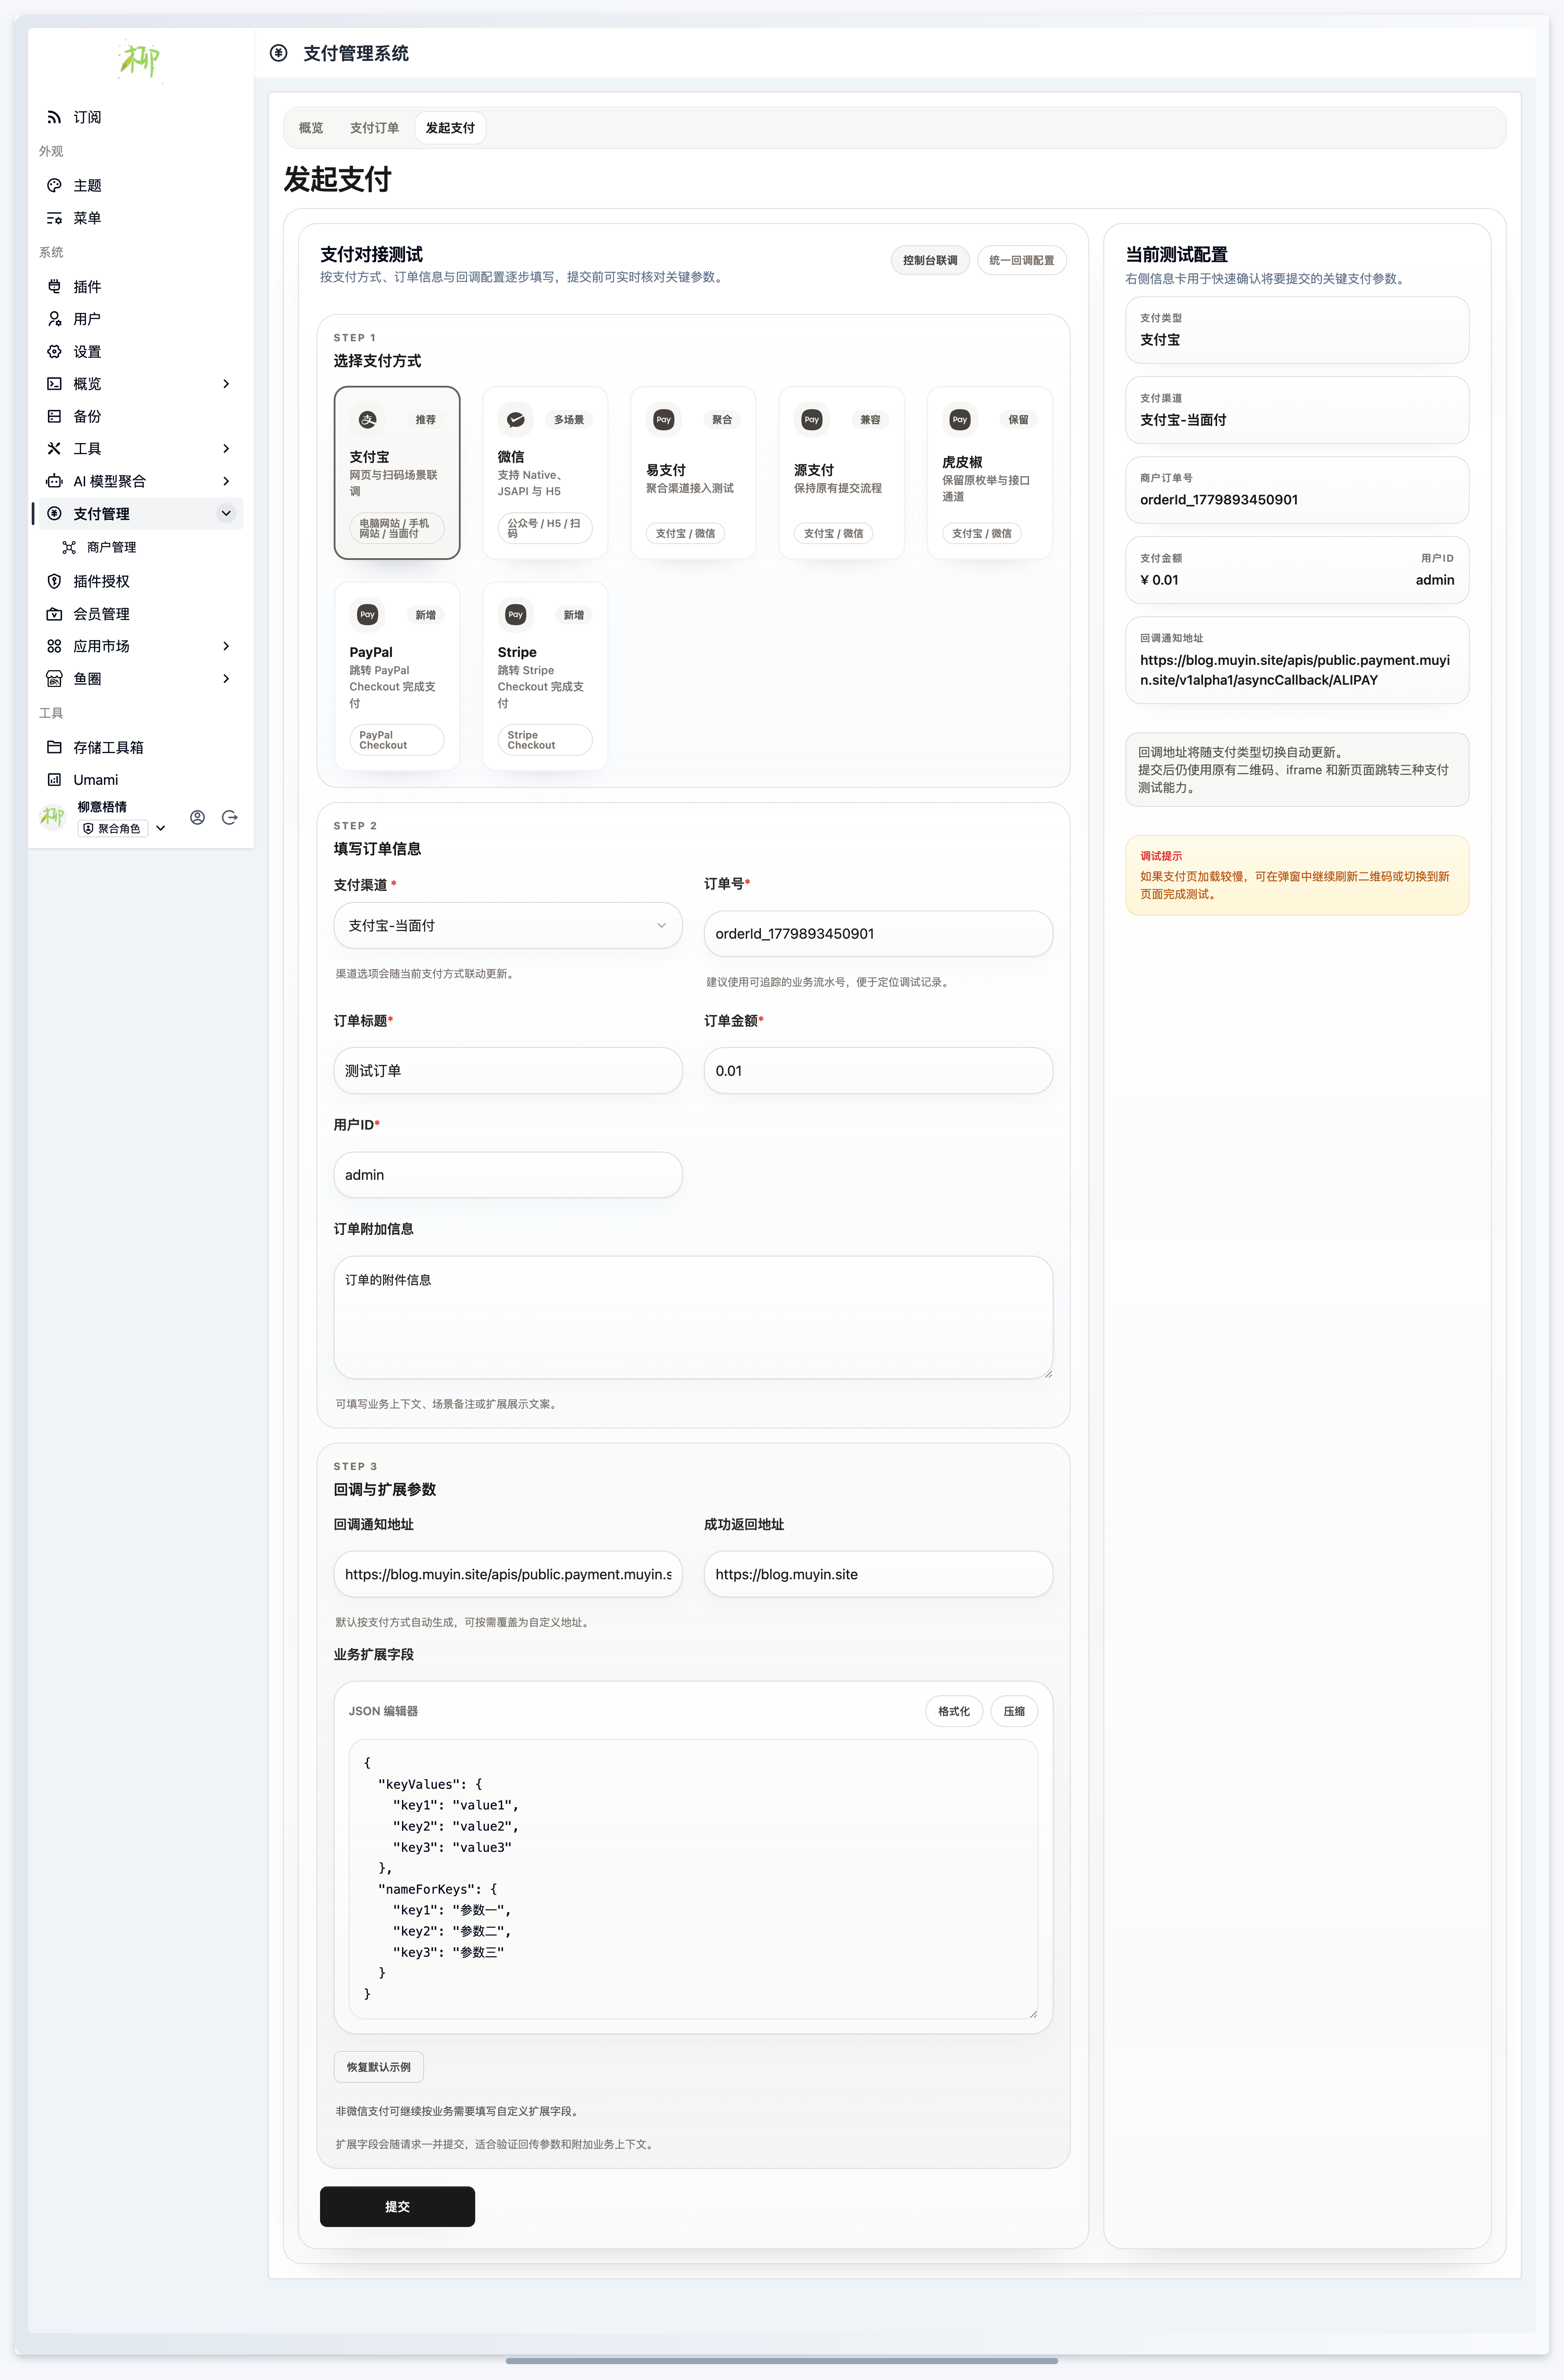The height and width of the screenshot is (2380, 1564).
Task: Open the 支付渠道 dropdown showing 支付宝-当面付
Action: point(508,926)
